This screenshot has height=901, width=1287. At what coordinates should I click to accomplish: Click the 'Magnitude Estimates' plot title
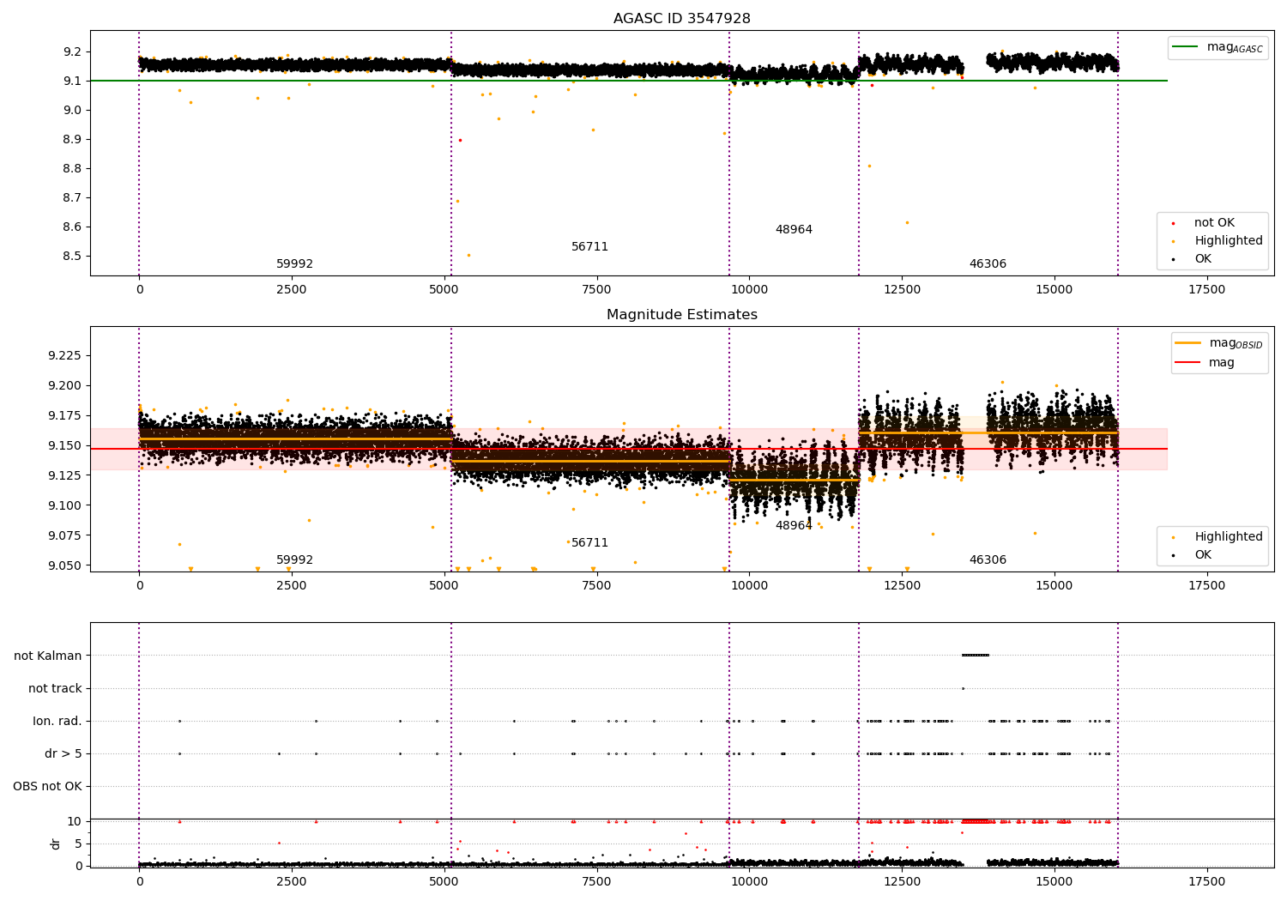pos(681,315)
